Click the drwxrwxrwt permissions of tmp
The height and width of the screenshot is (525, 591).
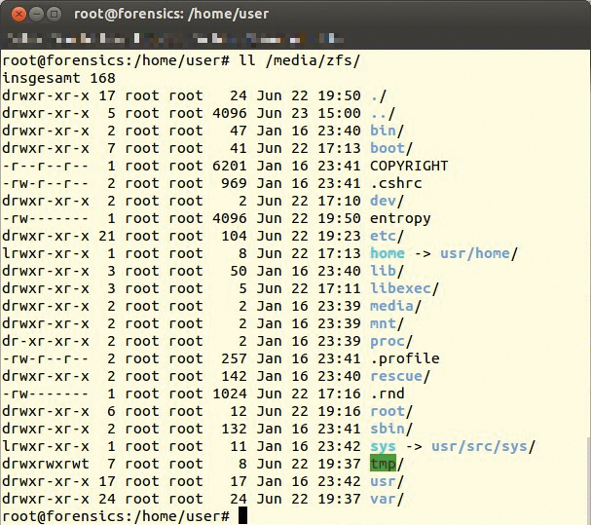coord(46,464)
